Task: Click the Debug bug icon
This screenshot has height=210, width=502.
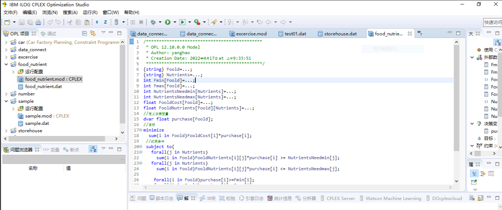Action: click(x=153, y=22)
